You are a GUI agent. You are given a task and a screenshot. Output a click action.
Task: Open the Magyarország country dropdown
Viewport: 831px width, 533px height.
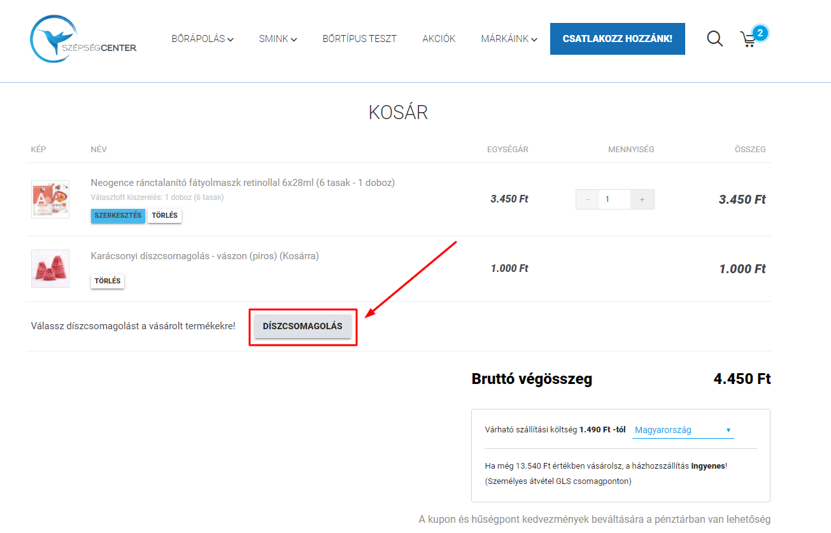(683, 430)
